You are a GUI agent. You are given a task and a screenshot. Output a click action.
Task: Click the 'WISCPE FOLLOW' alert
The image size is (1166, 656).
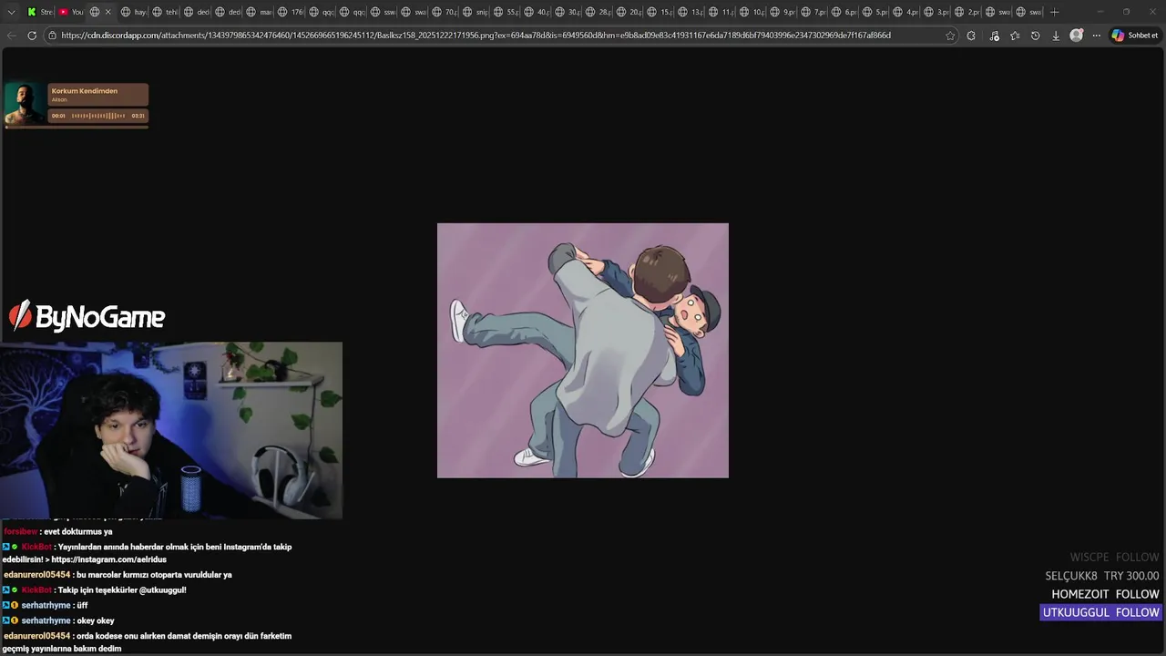click(x=1114, y=557)
